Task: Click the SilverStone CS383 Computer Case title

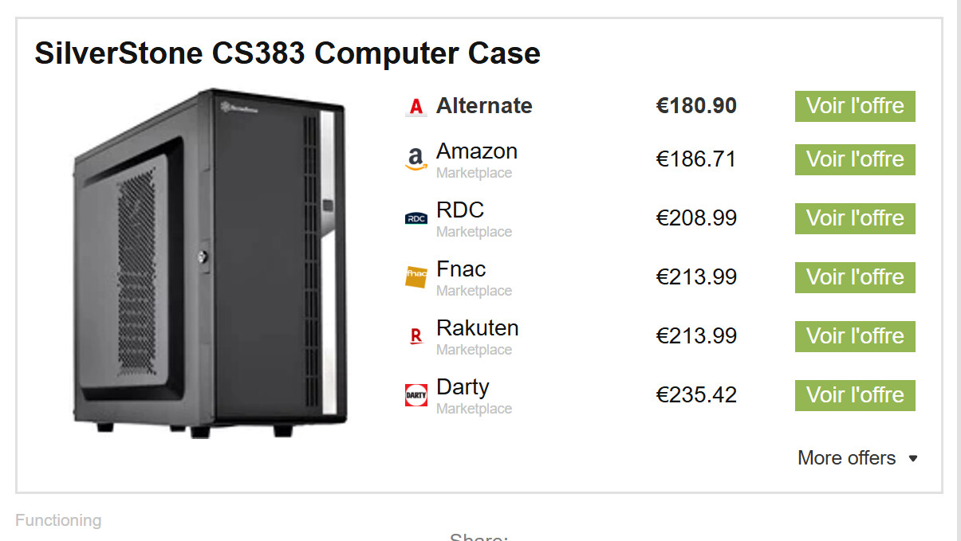Action: click(x=287, y=53)
